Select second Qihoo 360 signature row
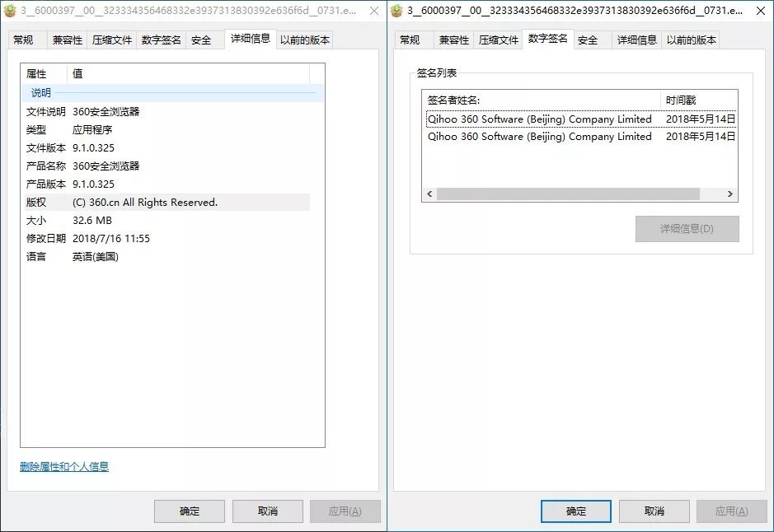This screenshot has width=774, height=532. pos(581,137)
